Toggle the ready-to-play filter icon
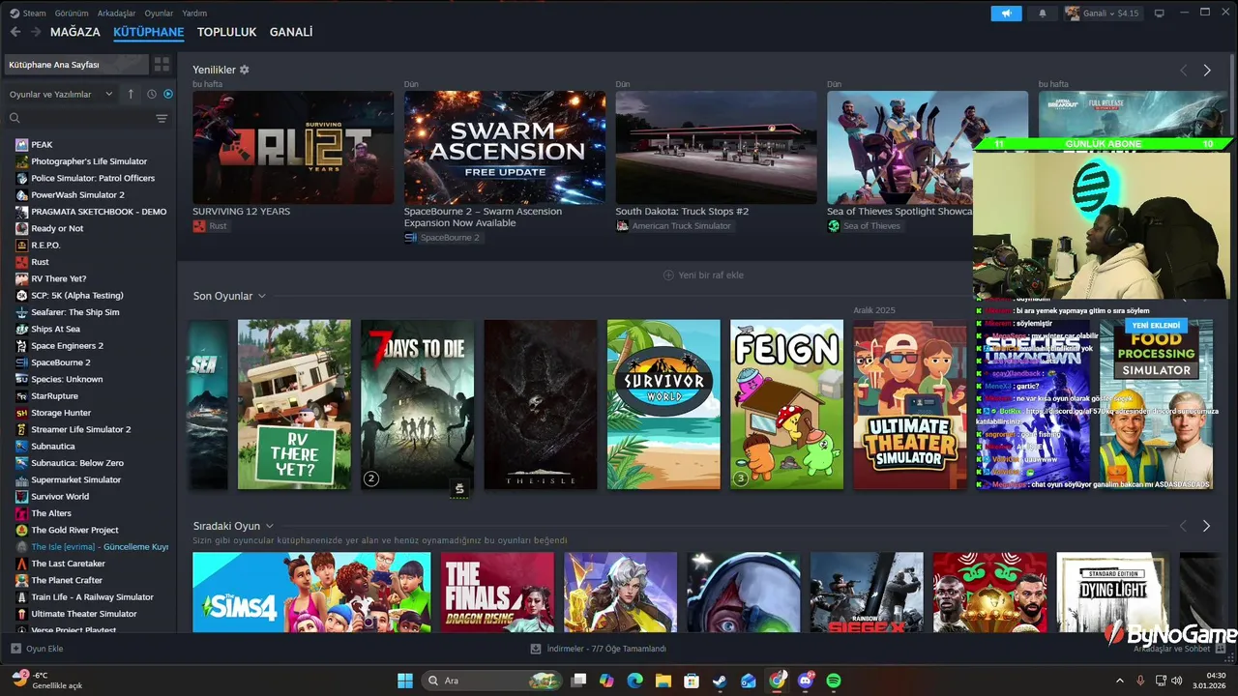 [168, 94]
